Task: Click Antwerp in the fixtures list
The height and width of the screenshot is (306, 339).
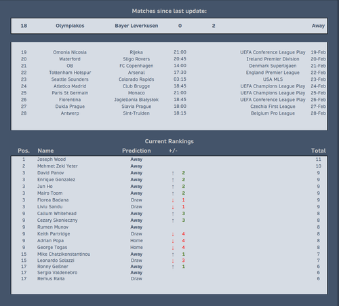Action: (70, 113)
